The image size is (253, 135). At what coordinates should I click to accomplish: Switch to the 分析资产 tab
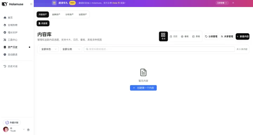pyautogui.click(x=69, y=14)
